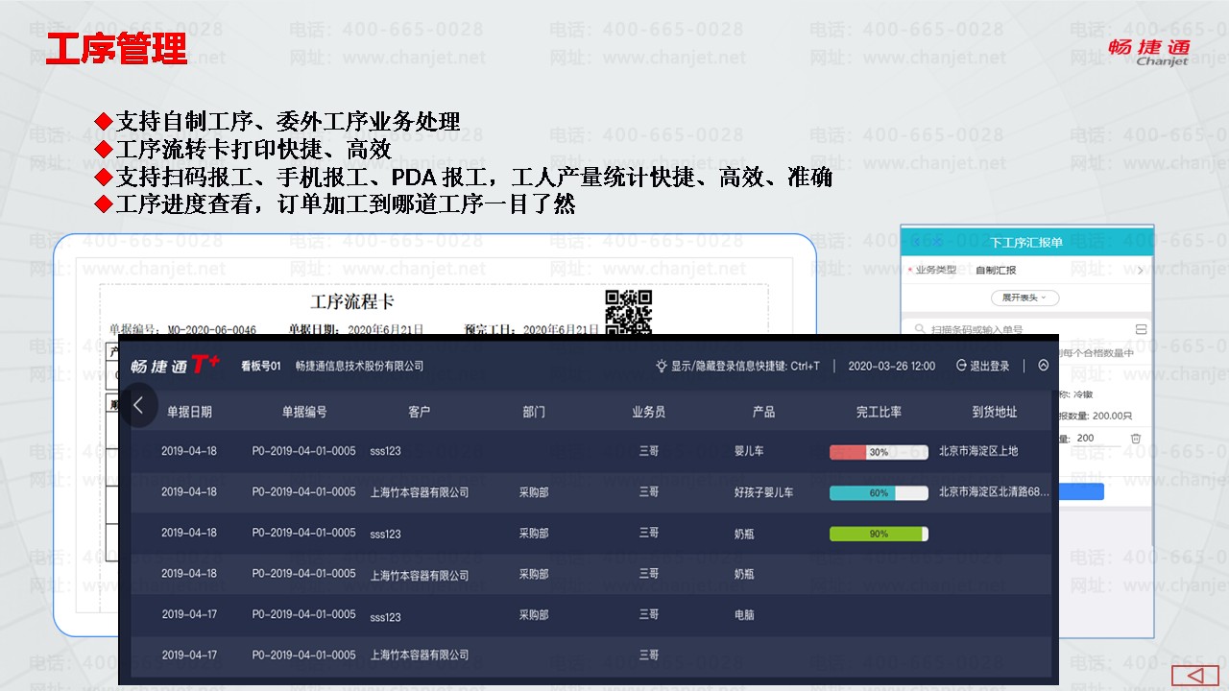Click the magnifier icon in the barcode search field

[x=919, y=330]
